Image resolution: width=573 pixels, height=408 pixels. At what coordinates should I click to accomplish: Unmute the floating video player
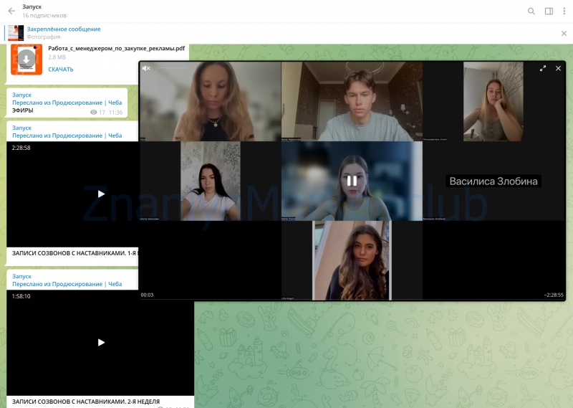(x=146, y=68)
